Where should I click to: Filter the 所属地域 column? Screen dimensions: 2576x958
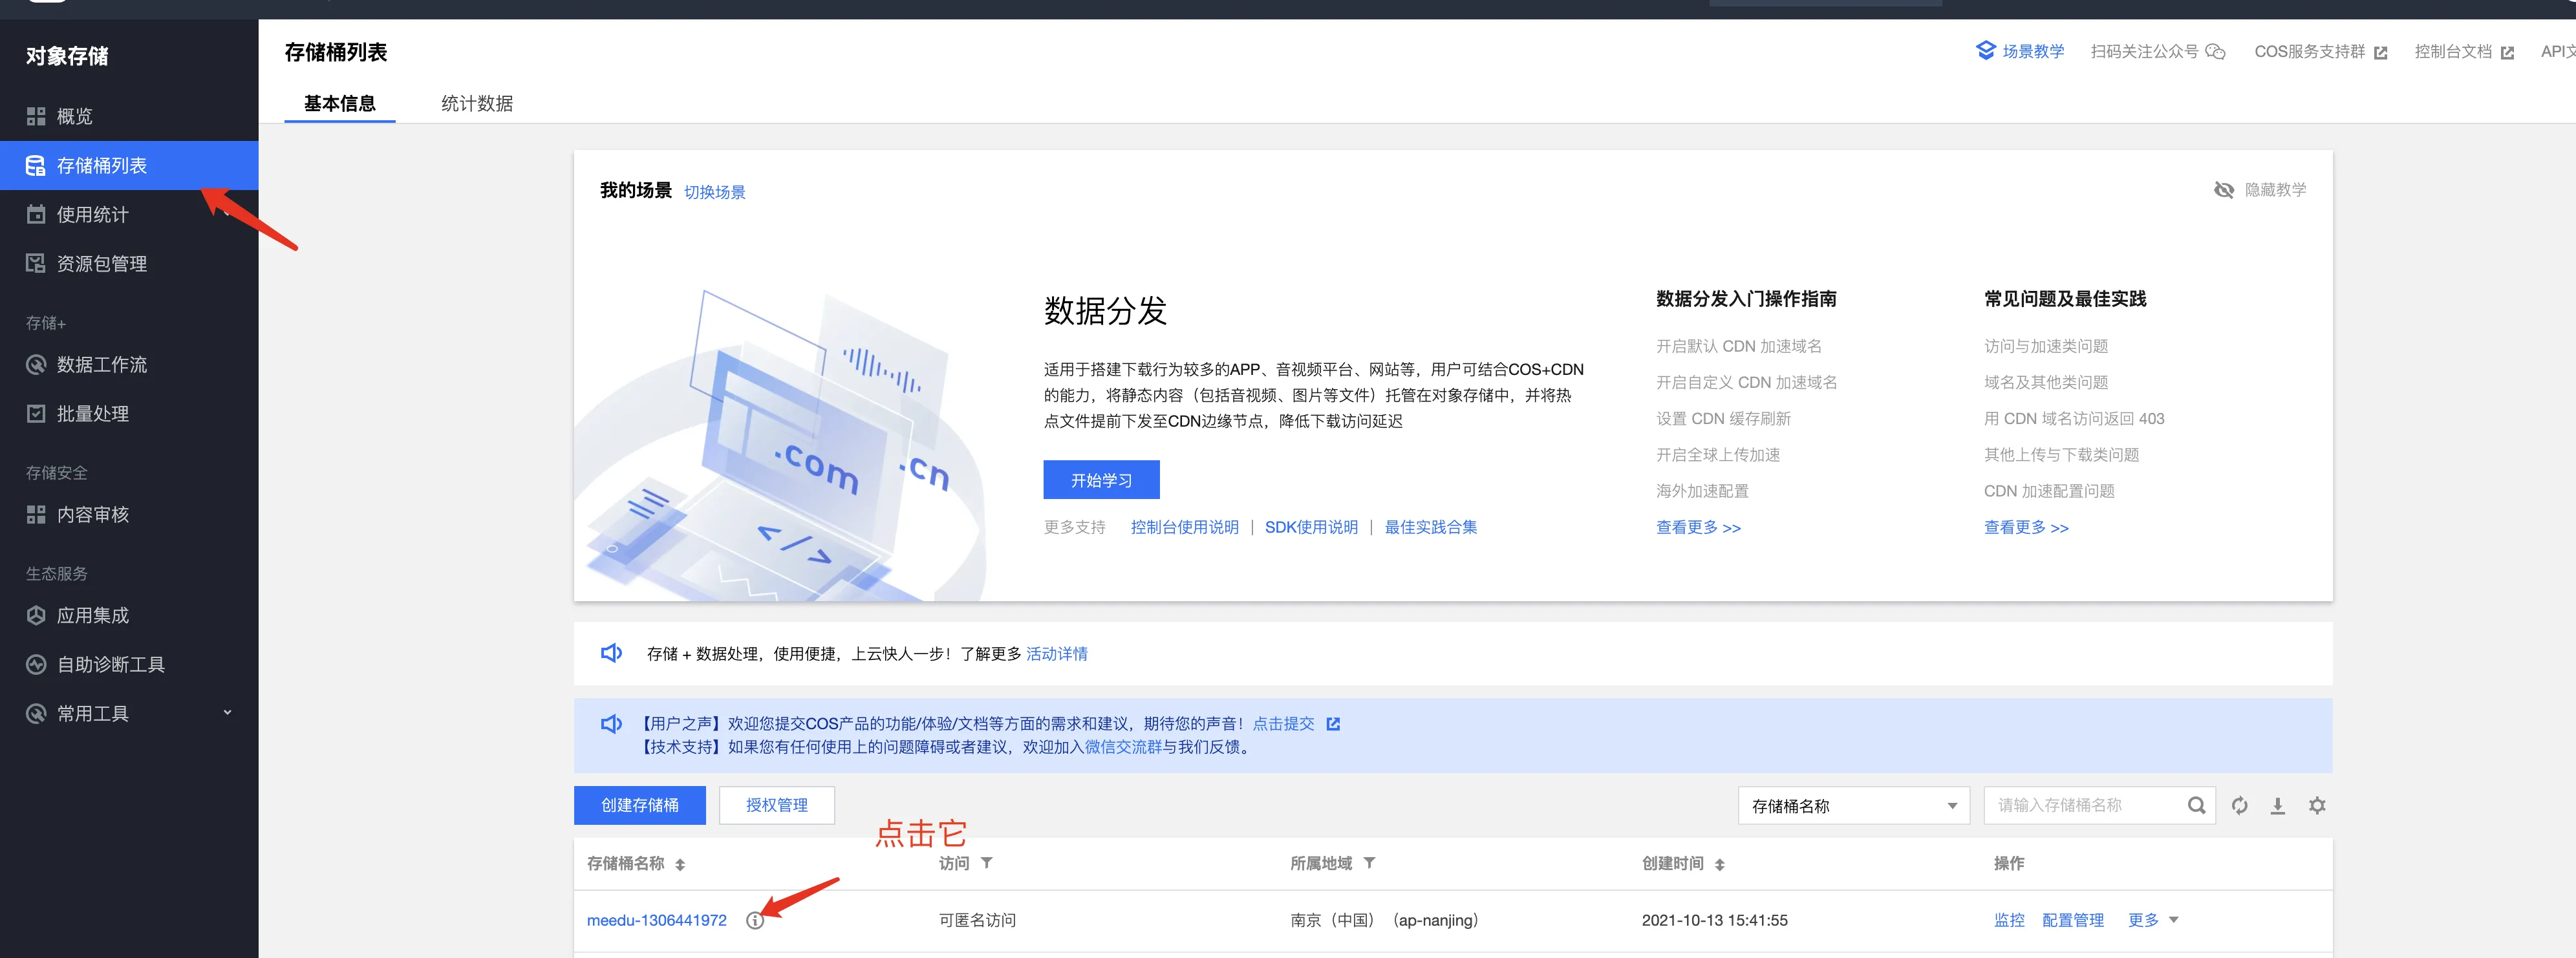coord(1369,863)
